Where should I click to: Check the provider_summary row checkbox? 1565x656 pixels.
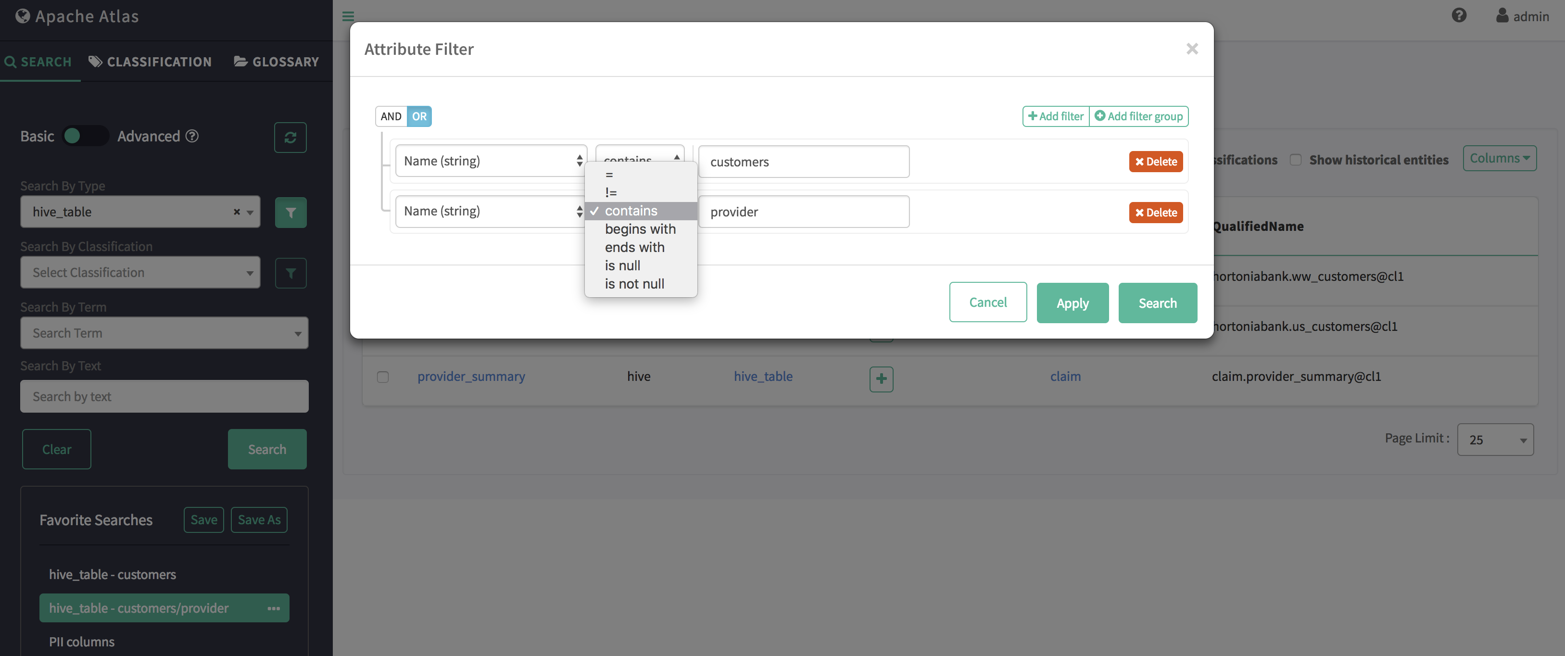(x=383, y=377)
